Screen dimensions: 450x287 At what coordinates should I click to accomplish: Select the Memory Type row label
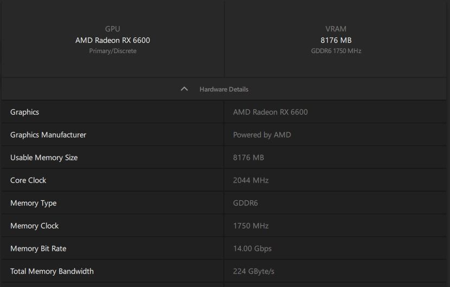click(x=33, y=203)
